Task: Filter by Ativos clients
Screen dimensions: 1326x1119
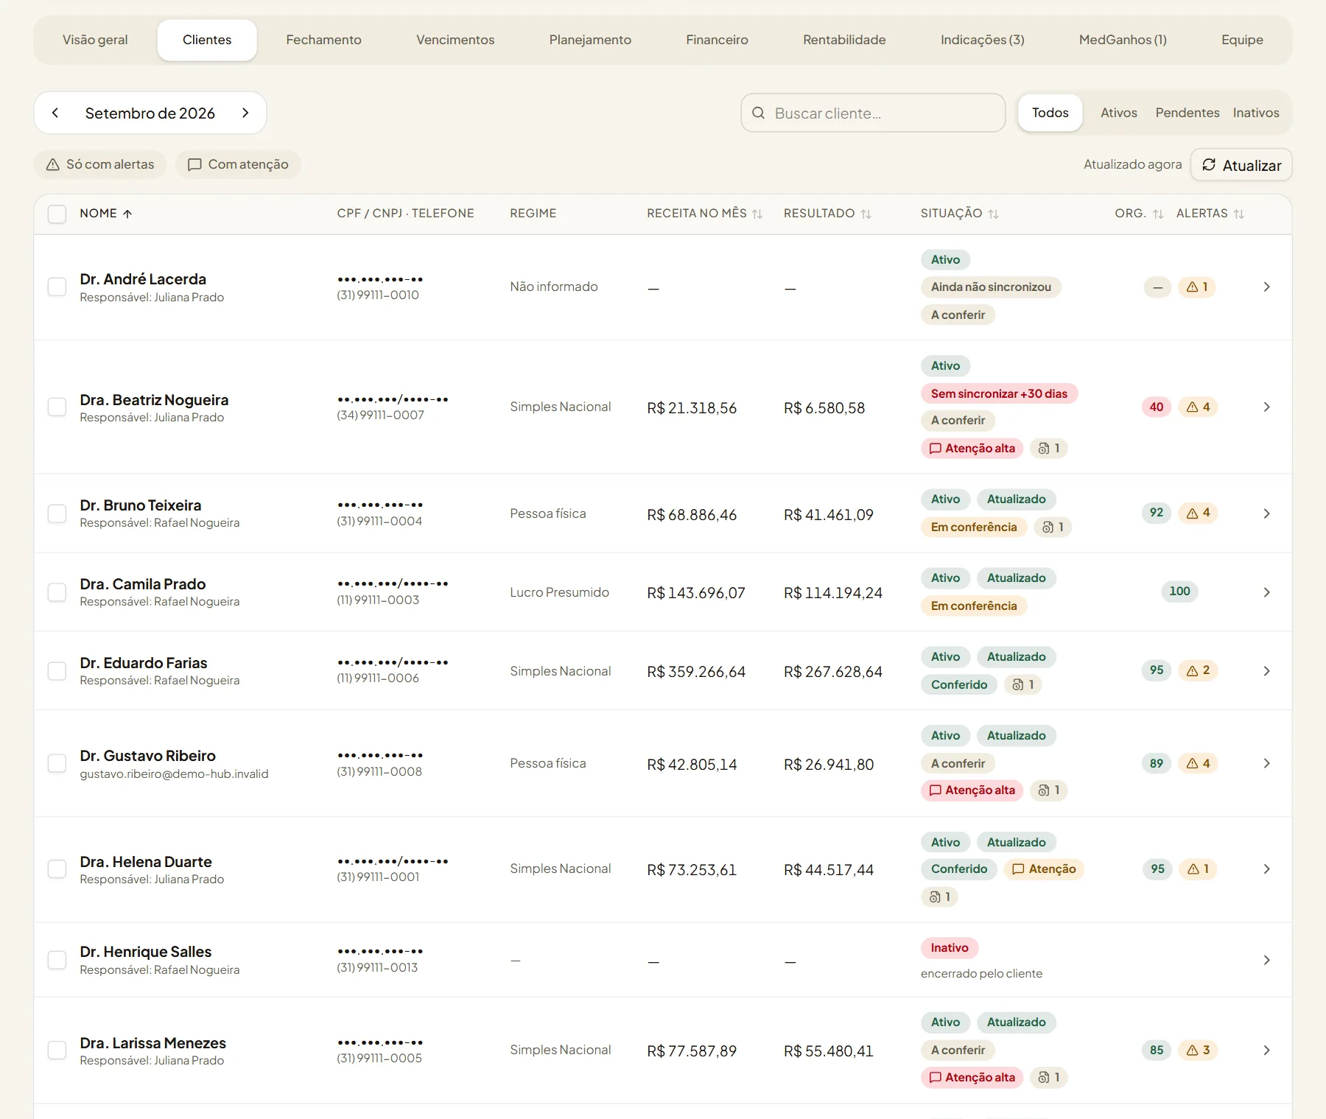Action: 1118,113
